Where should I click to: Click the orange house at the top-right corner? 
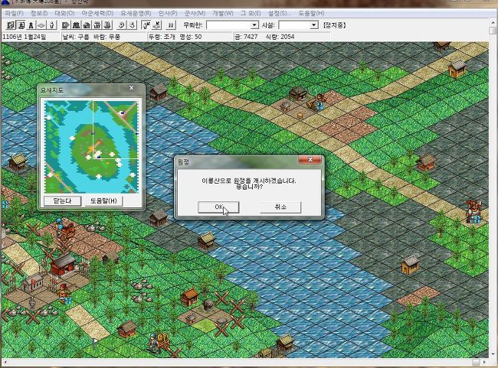[x=457, y=69]
